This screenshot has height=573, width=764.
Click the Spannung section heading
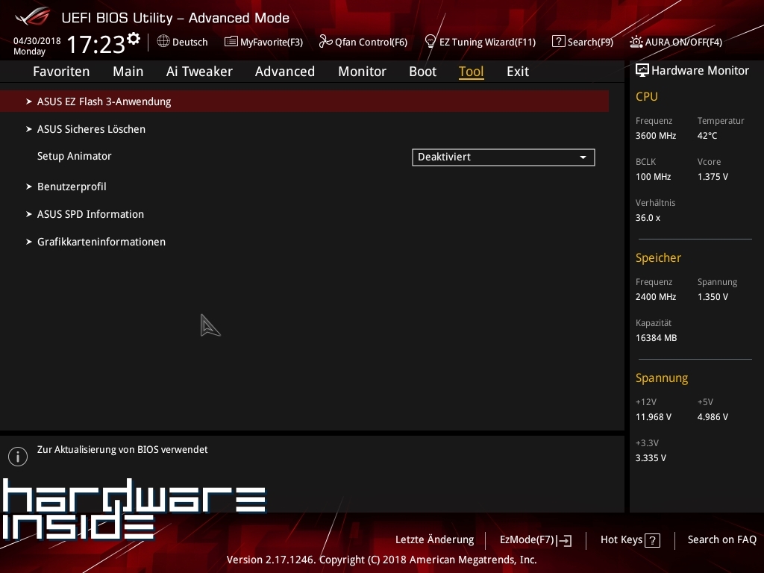[x=662, y=378]
